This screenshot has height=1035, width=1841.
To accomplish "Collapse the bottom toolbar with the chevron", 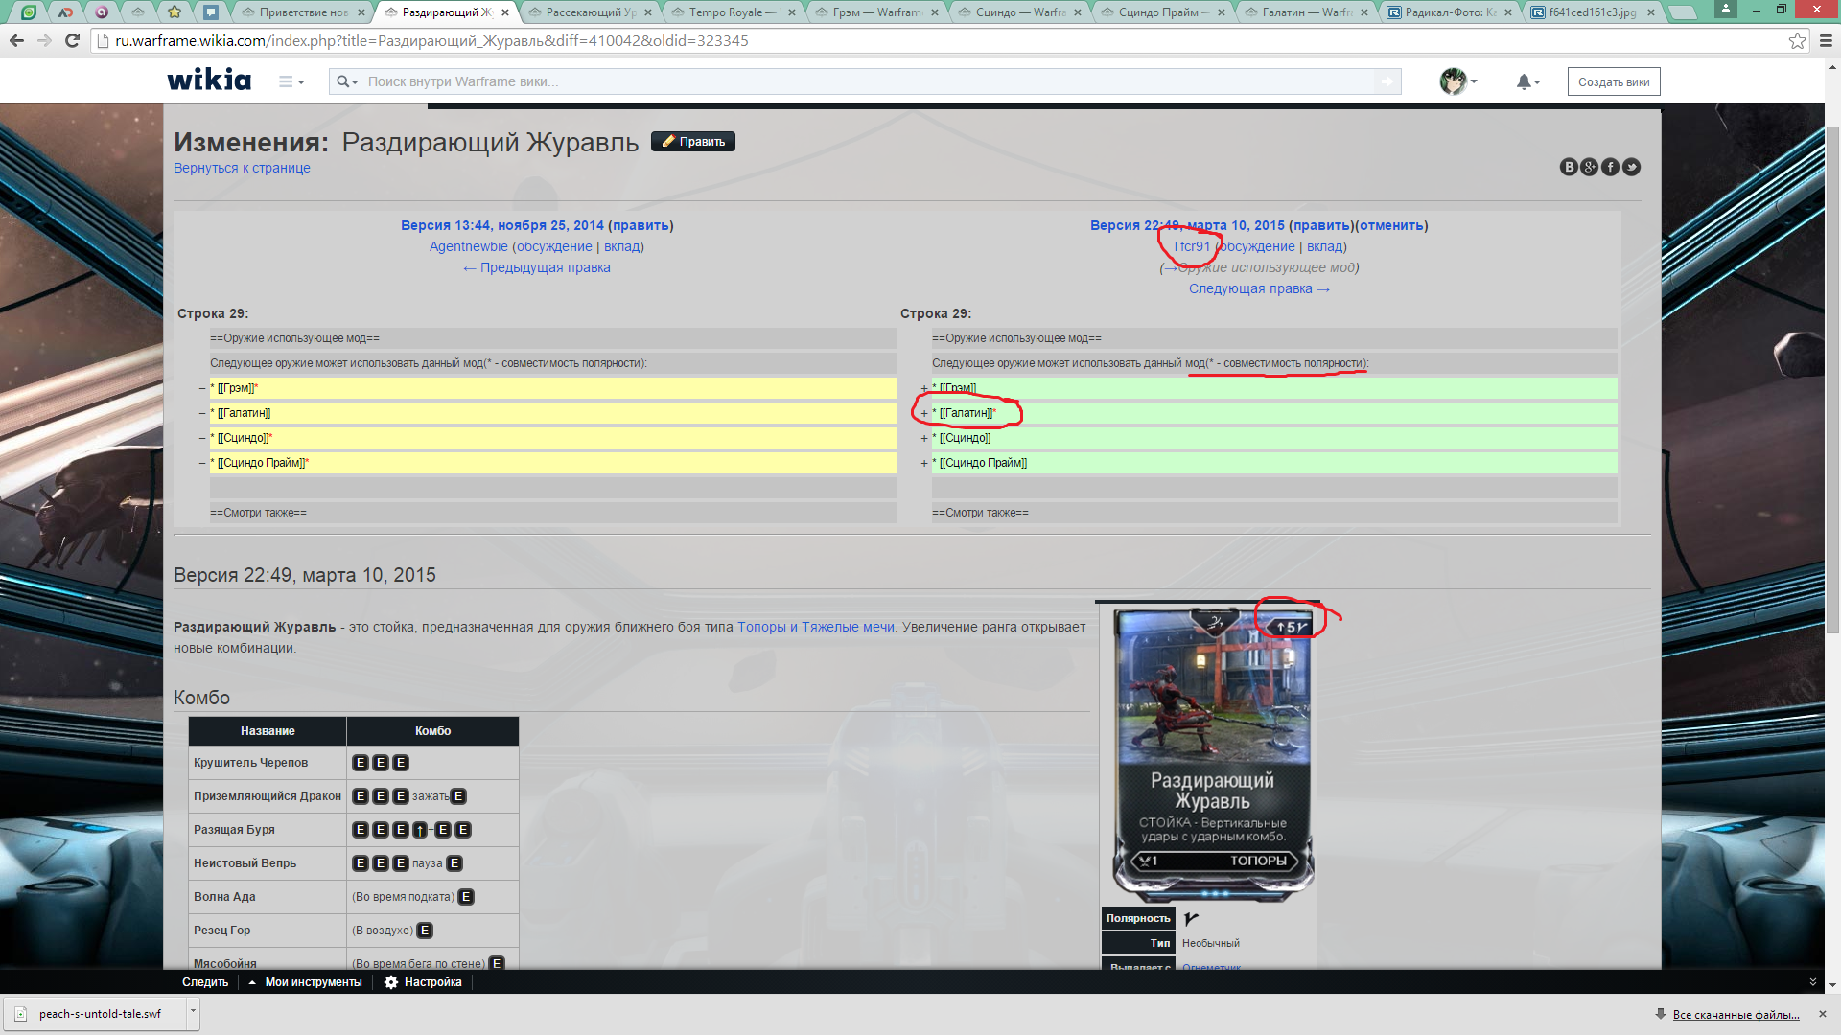I will [x=1813, y=982].
